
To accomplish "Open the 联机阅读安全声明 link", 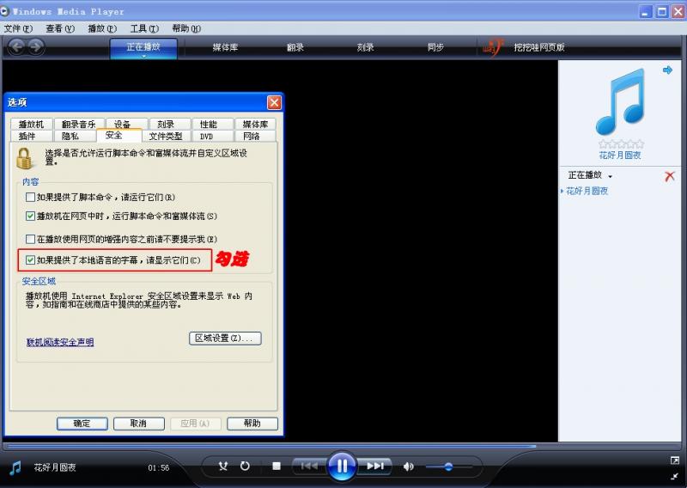I will pyautogui.click(x=60, y=342).
